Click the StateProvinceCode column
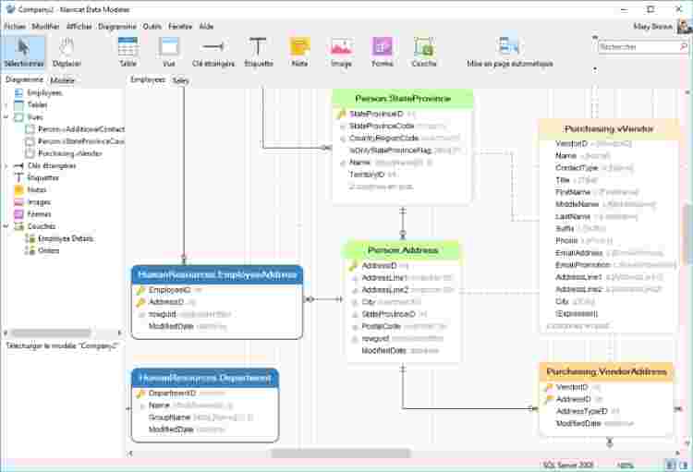Viewport: 693px width, 472px height. point(382,126)
